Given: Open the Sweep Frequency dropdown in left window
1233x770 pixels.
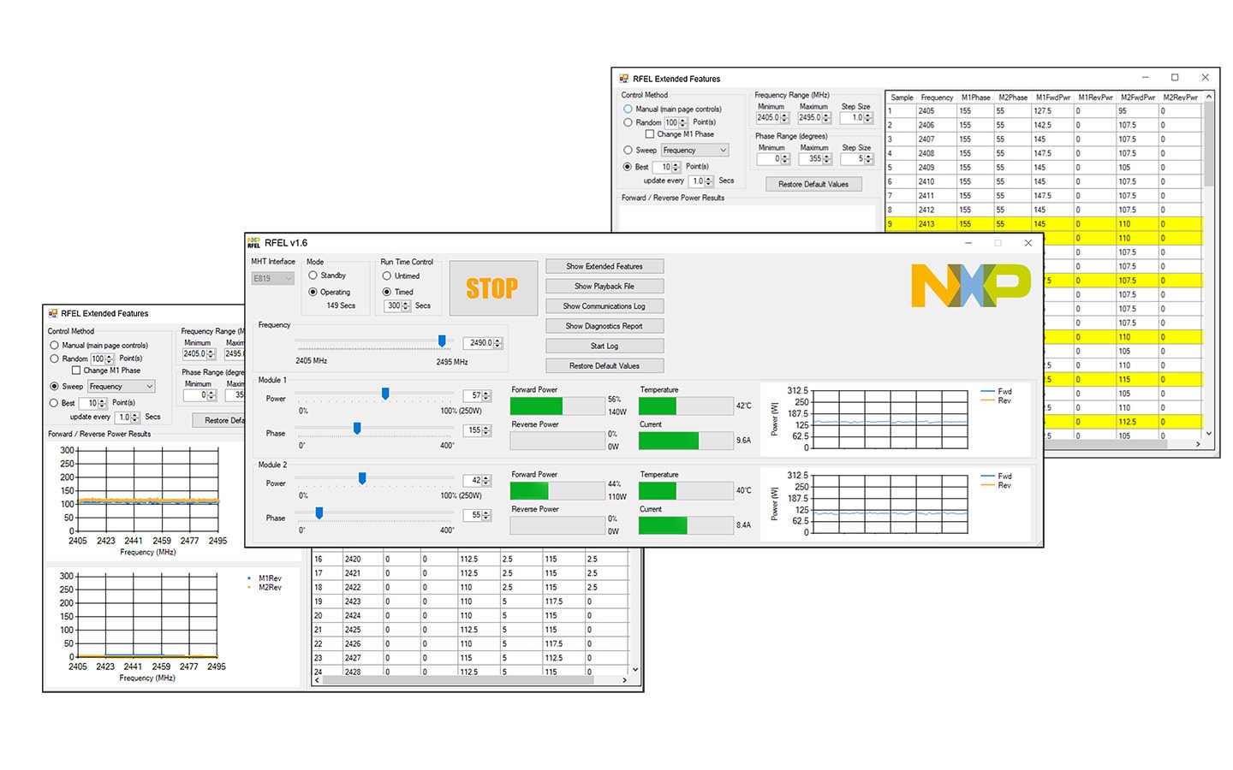Looking at the screenshot, I should click(x=121, y=387).
